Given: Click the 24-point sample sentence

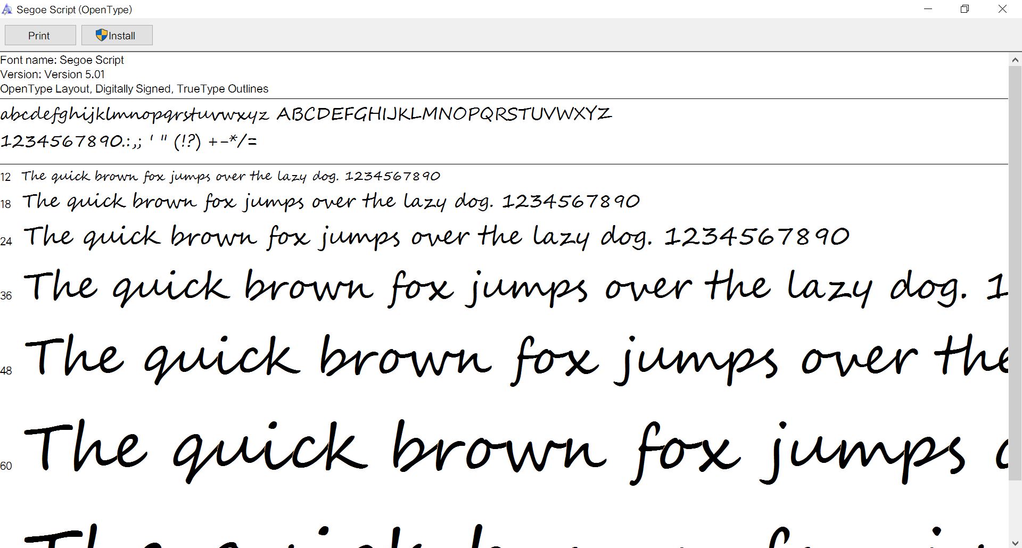Looking at the screenshot, I should coord(436,237).
